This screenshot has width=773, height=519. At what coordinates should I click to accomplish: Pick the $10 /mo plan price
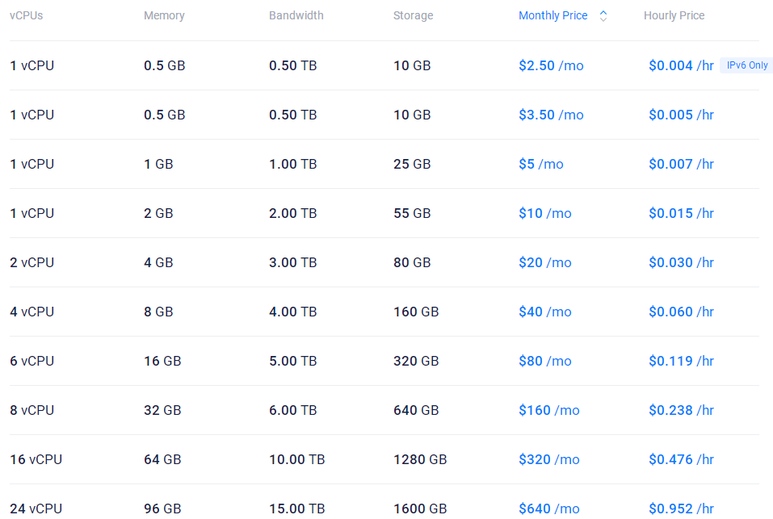pos(545,213)
